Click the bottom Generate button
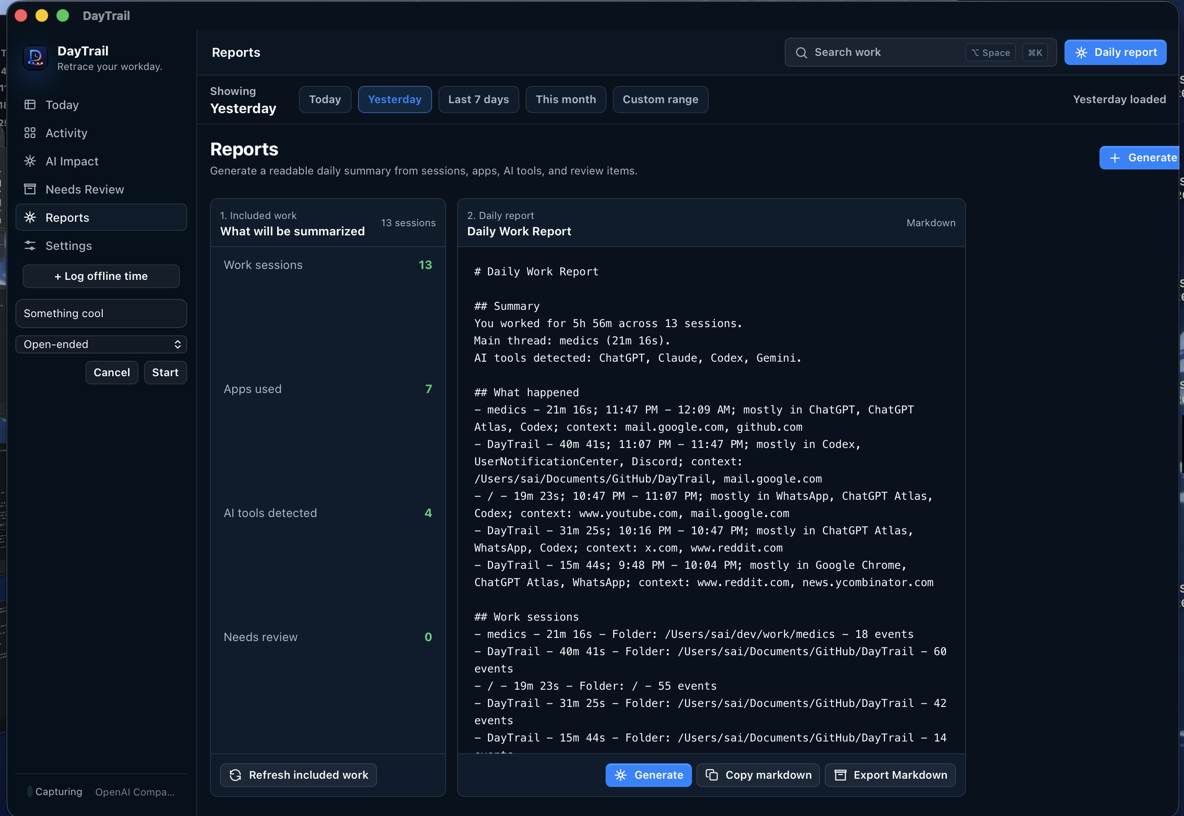 pos(648,775)
